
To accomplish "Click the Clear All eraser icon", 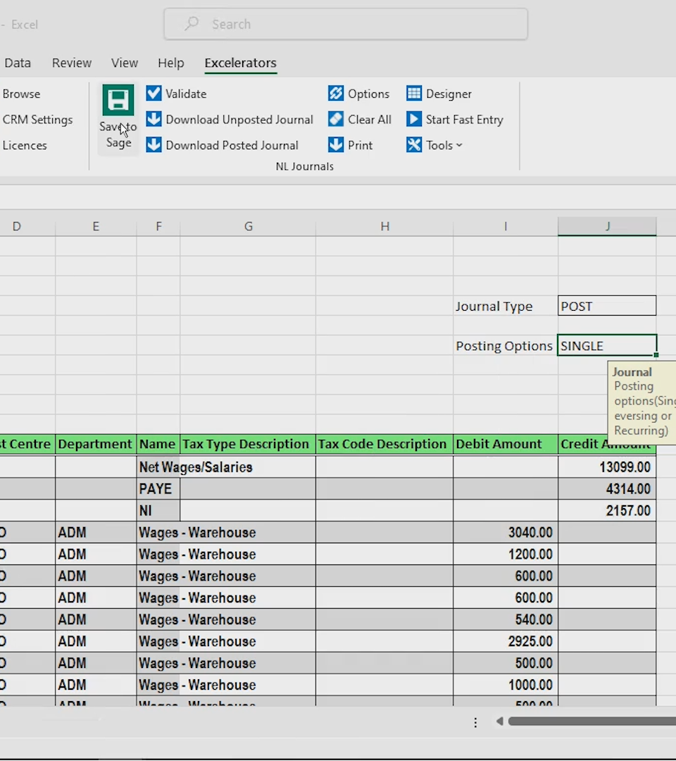I will (x=336, y=119).
